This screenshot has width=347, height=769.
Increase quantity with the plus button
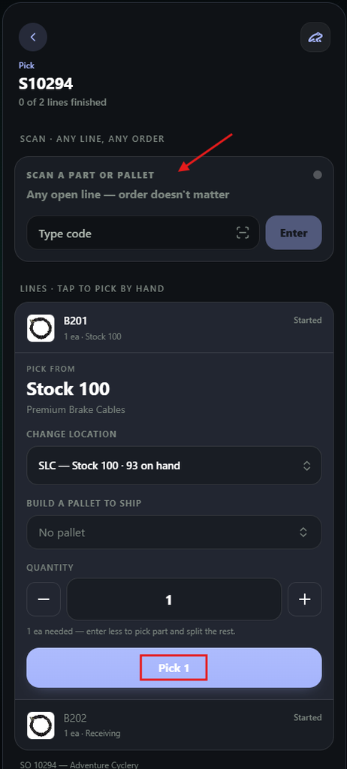pyautogui.click(x=305, y=599)
